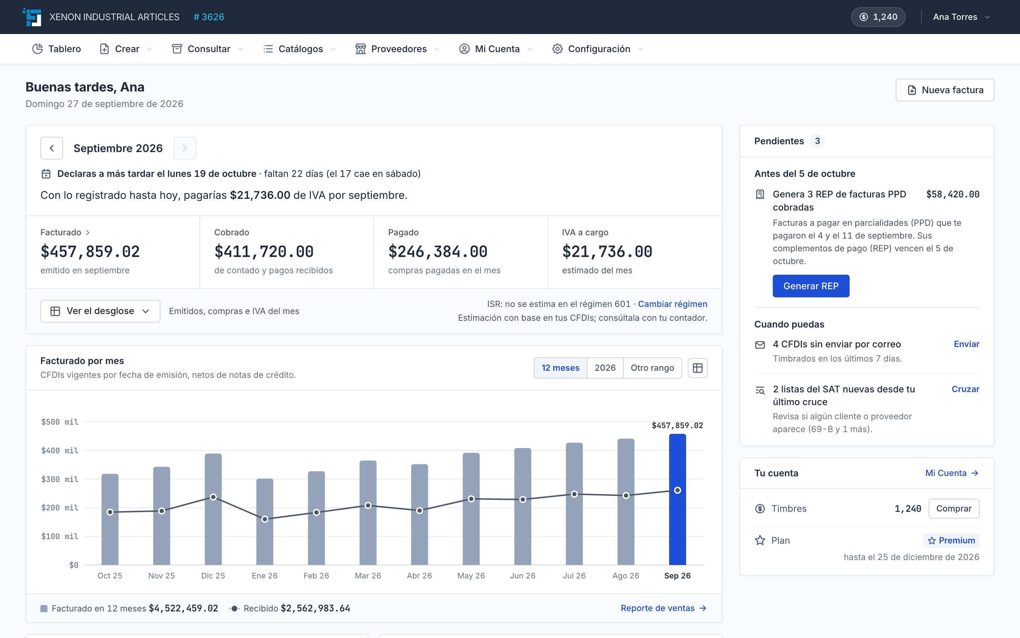Toggle the chart table view icon

(x=698, y=368)
